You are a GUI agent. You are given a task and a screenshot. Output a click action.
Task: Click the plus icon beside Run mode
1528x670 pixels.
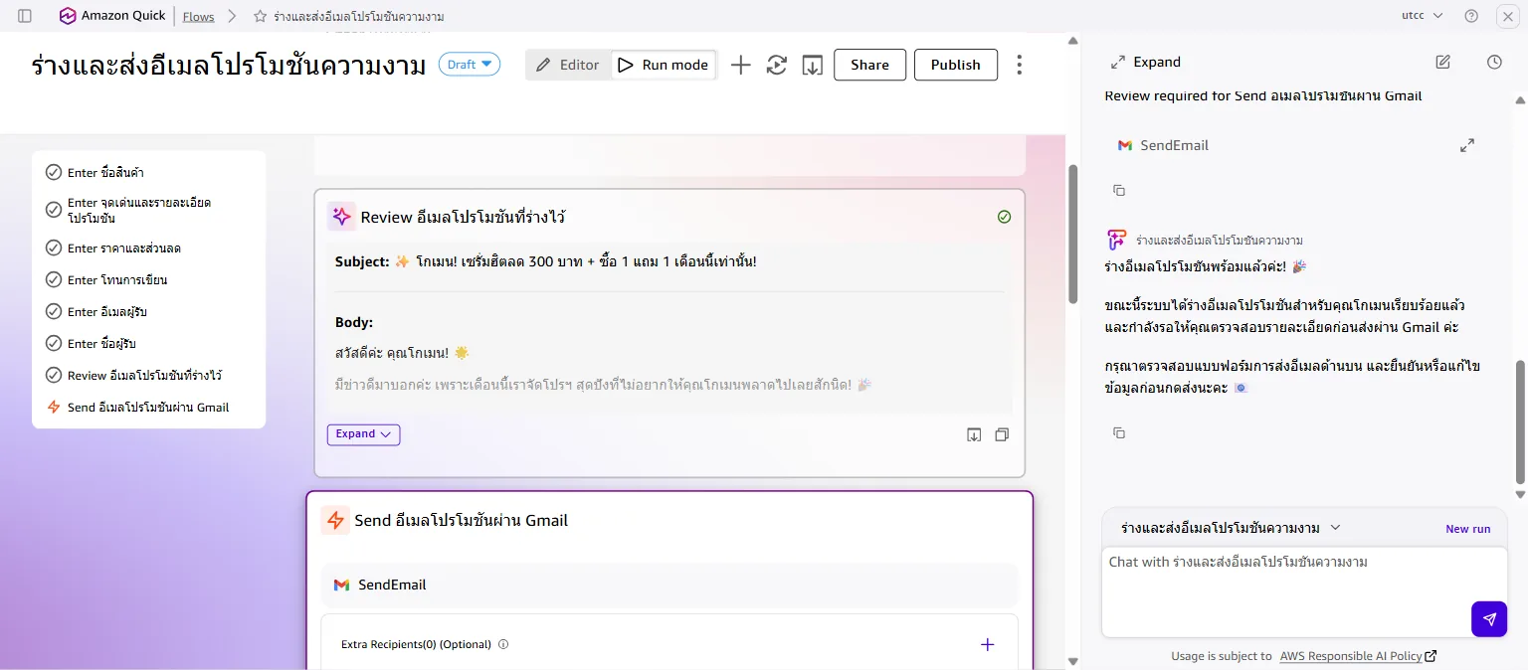click(x=741, y=65)
